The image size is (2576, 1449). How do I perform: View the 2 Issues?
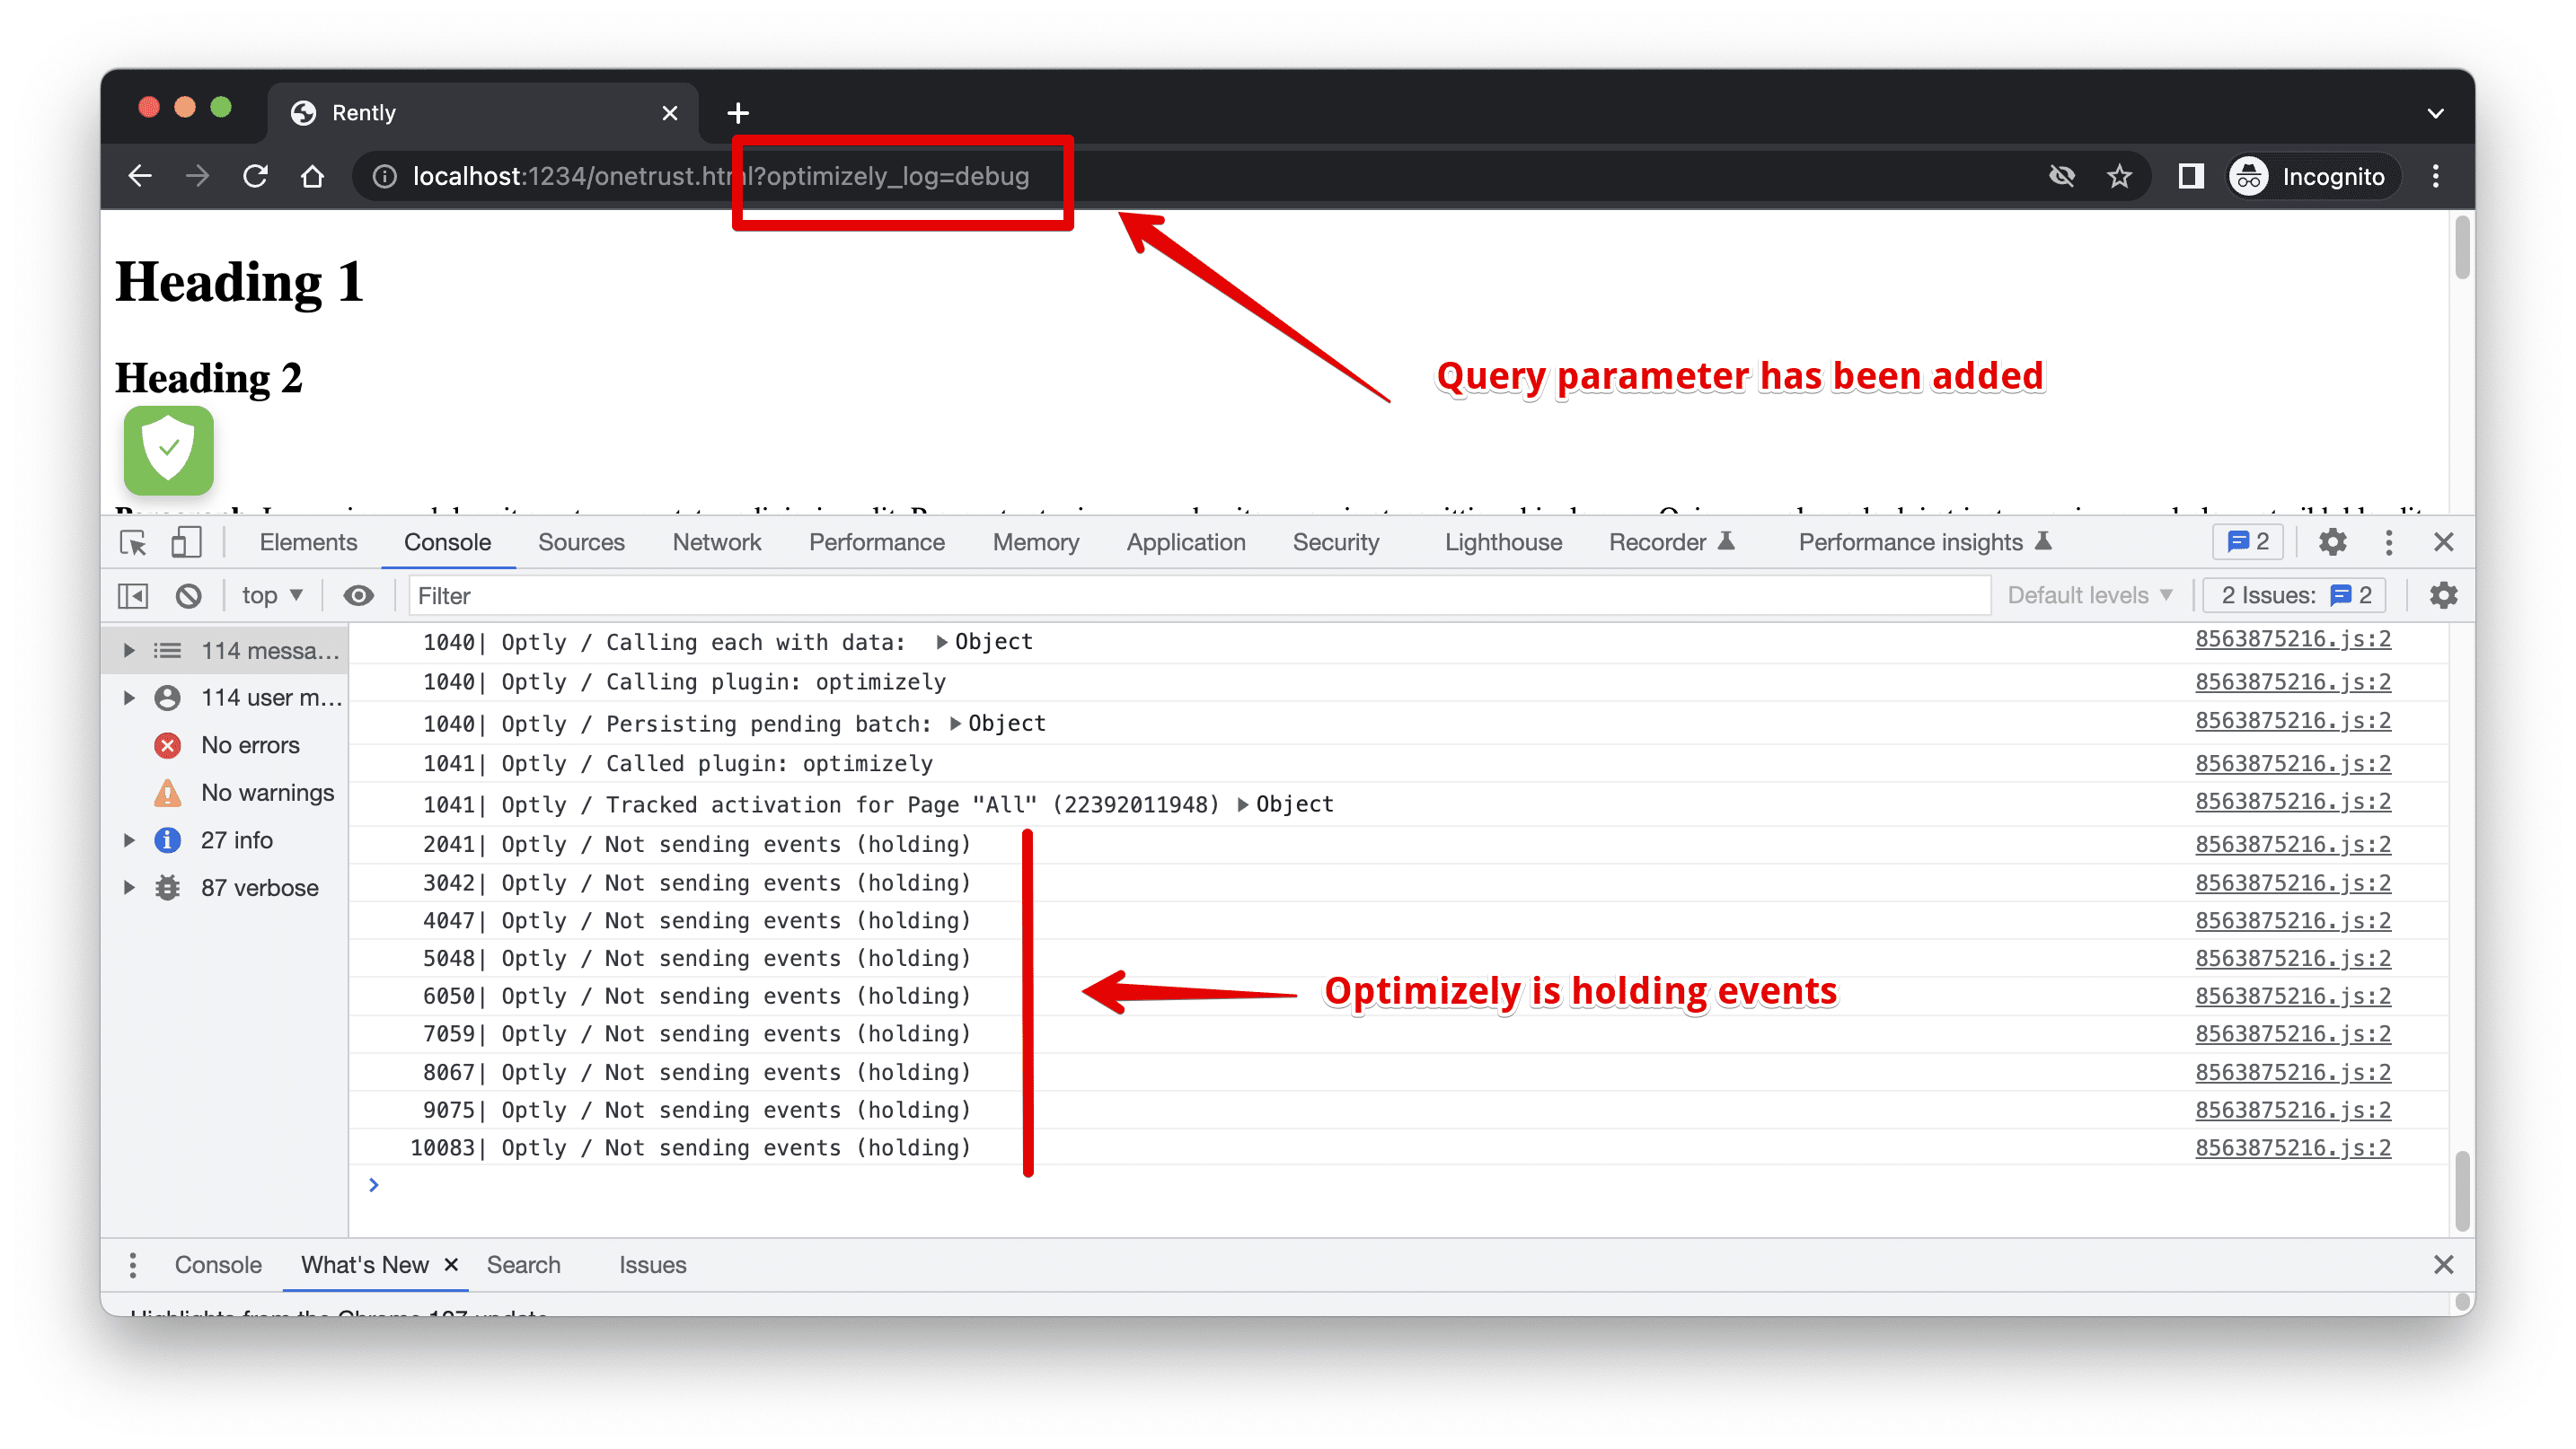tap(2294, 594)
